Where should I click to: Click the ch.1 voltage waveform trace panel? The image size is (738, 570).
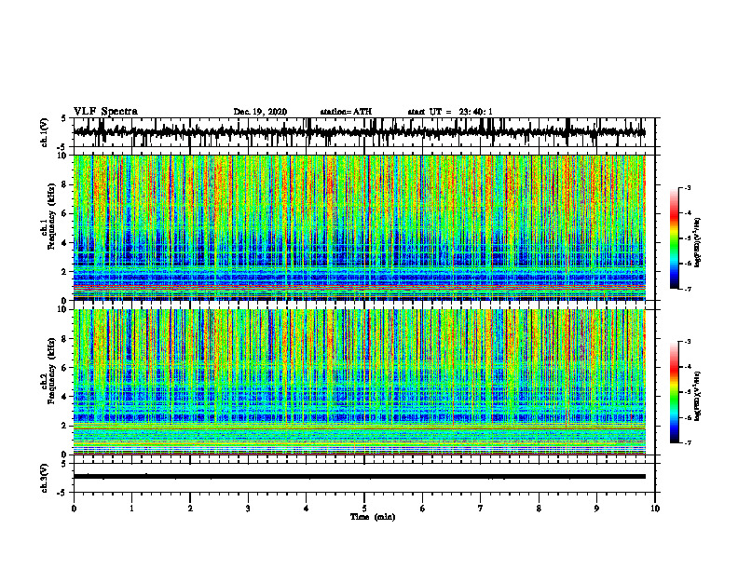pos(364,132)
